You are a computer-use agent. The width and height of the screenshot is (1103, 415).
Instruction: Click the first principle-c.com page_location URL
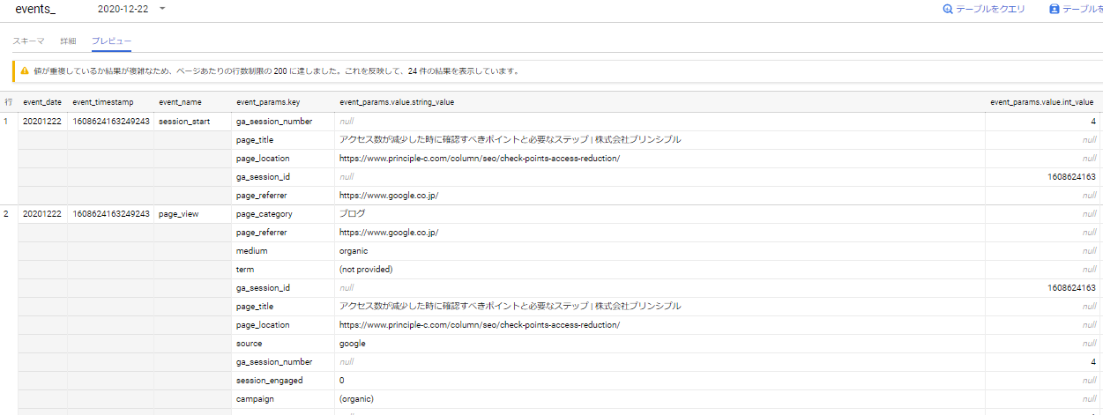click(x=480, y=159)
